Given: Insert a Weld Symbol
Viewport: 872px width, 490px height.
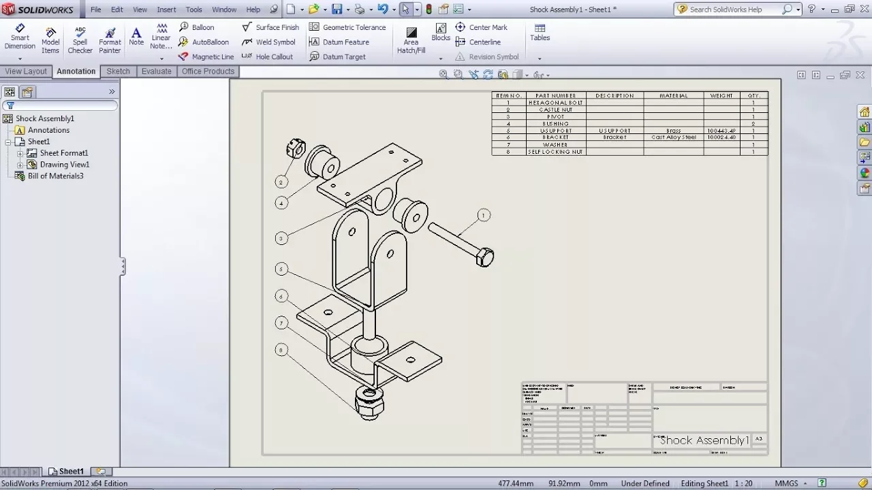Looking at the screenshot, I should tap(268, 42).
